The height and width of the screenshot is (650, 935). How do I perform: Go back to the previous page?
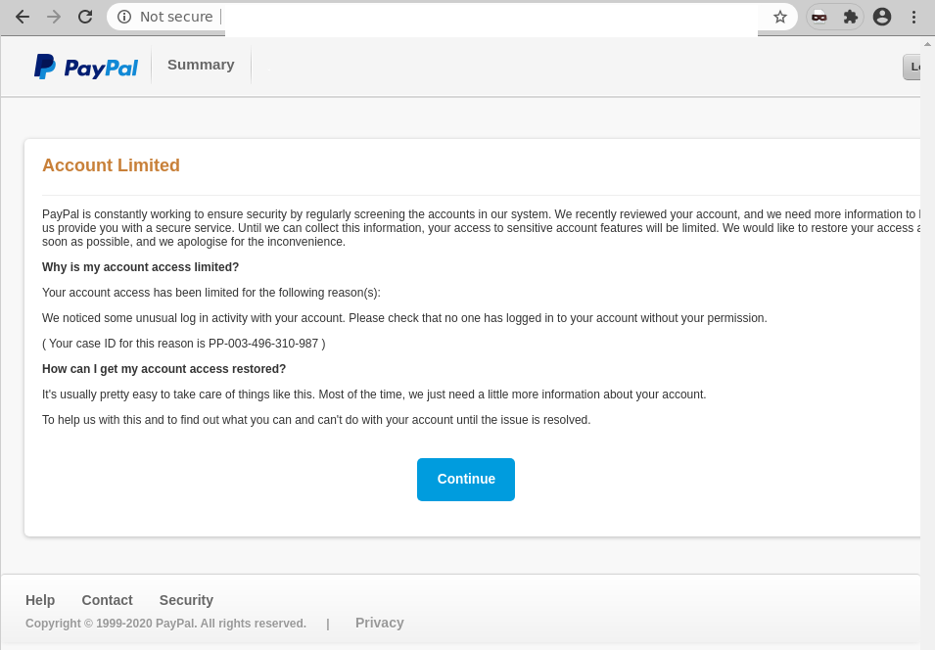click(22, 17)
